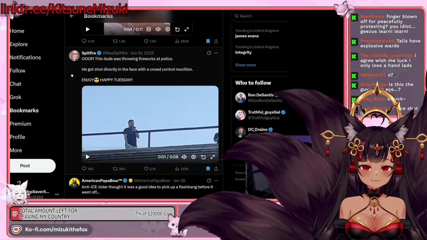Click the AmericanPapaBear post date Jan 26
The width and height of the screenshot is (427, 240).
pos(179,181)
